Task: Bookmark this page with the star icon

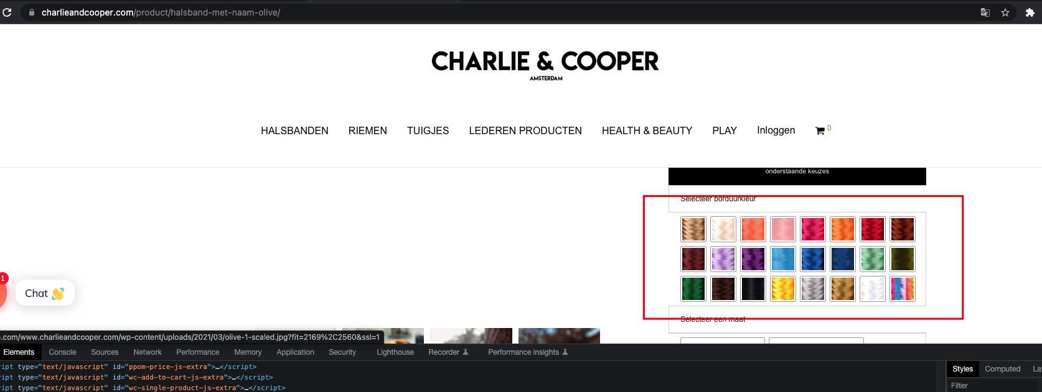Action: (x=1005, y=12)
